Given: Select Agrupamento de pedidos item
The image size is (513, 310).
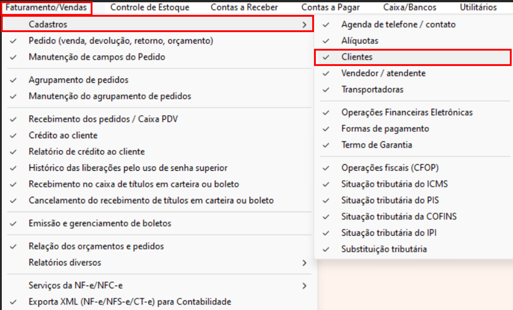Looking at the screenshot, I should (79, 80).
